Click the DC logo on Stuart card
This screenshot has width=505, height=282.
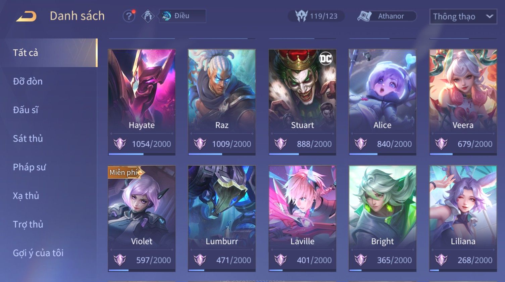click(325, 58)
